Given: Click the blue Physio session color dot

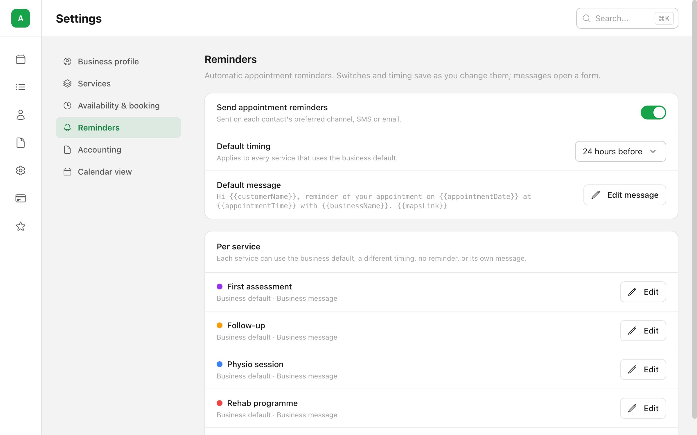Looking at the screenshot, I should (220, 364).
